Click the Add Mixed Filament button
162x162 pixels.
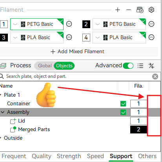(78, 52)
